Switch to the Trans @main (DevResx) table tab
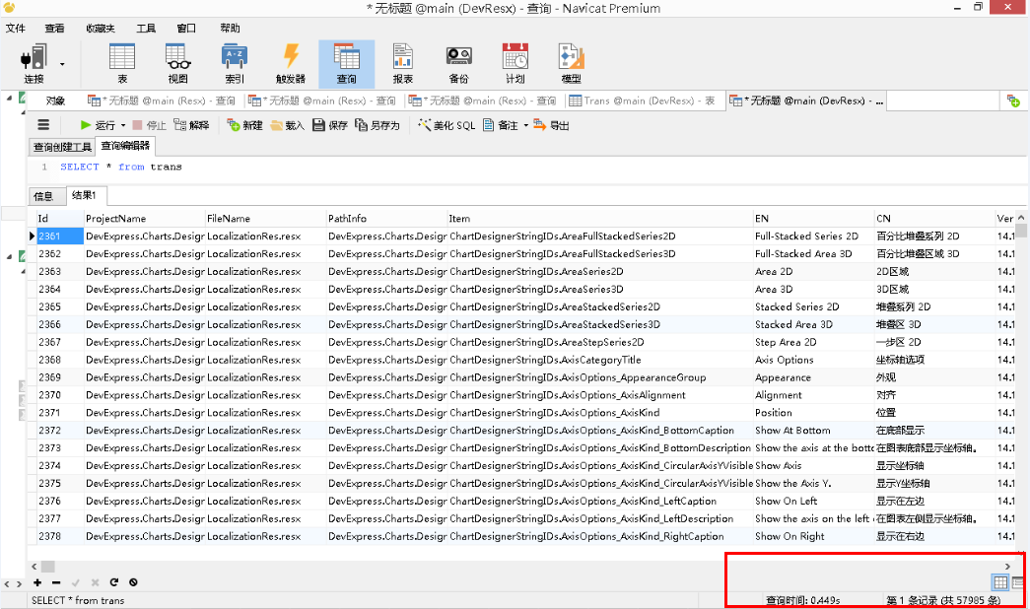 tap(643, 101)
